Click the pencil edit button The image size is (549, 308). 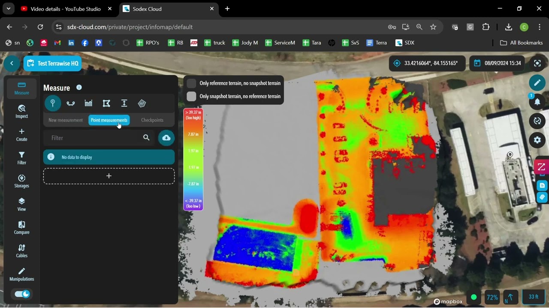(537, 83)
